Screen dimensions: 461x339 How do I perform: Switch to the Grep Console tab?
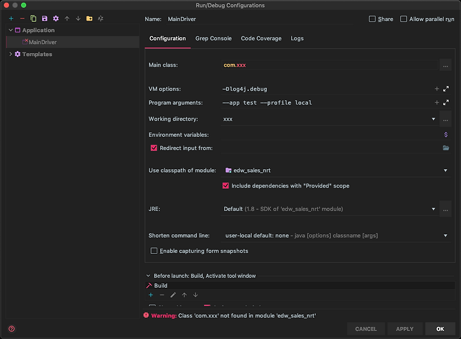coord(213,39)
